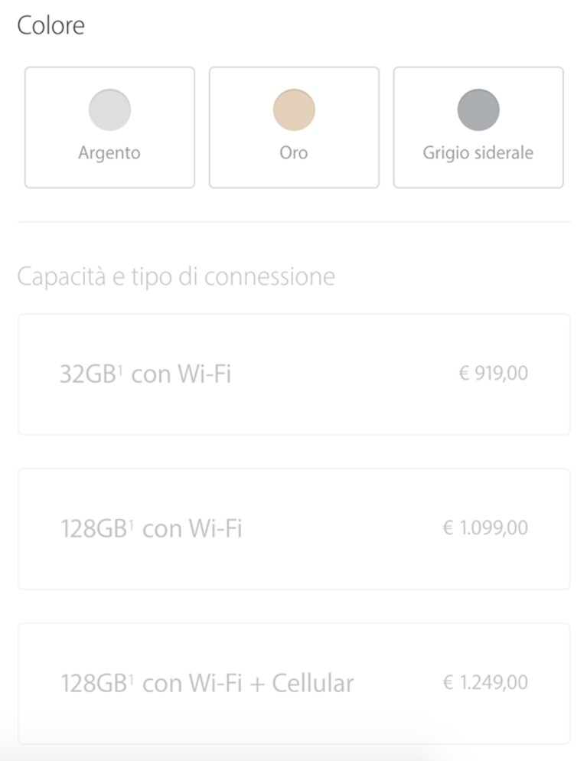This screenshot has height=761, width=587.
Task: Click the € 919,00 price
Action: (493, 373)
